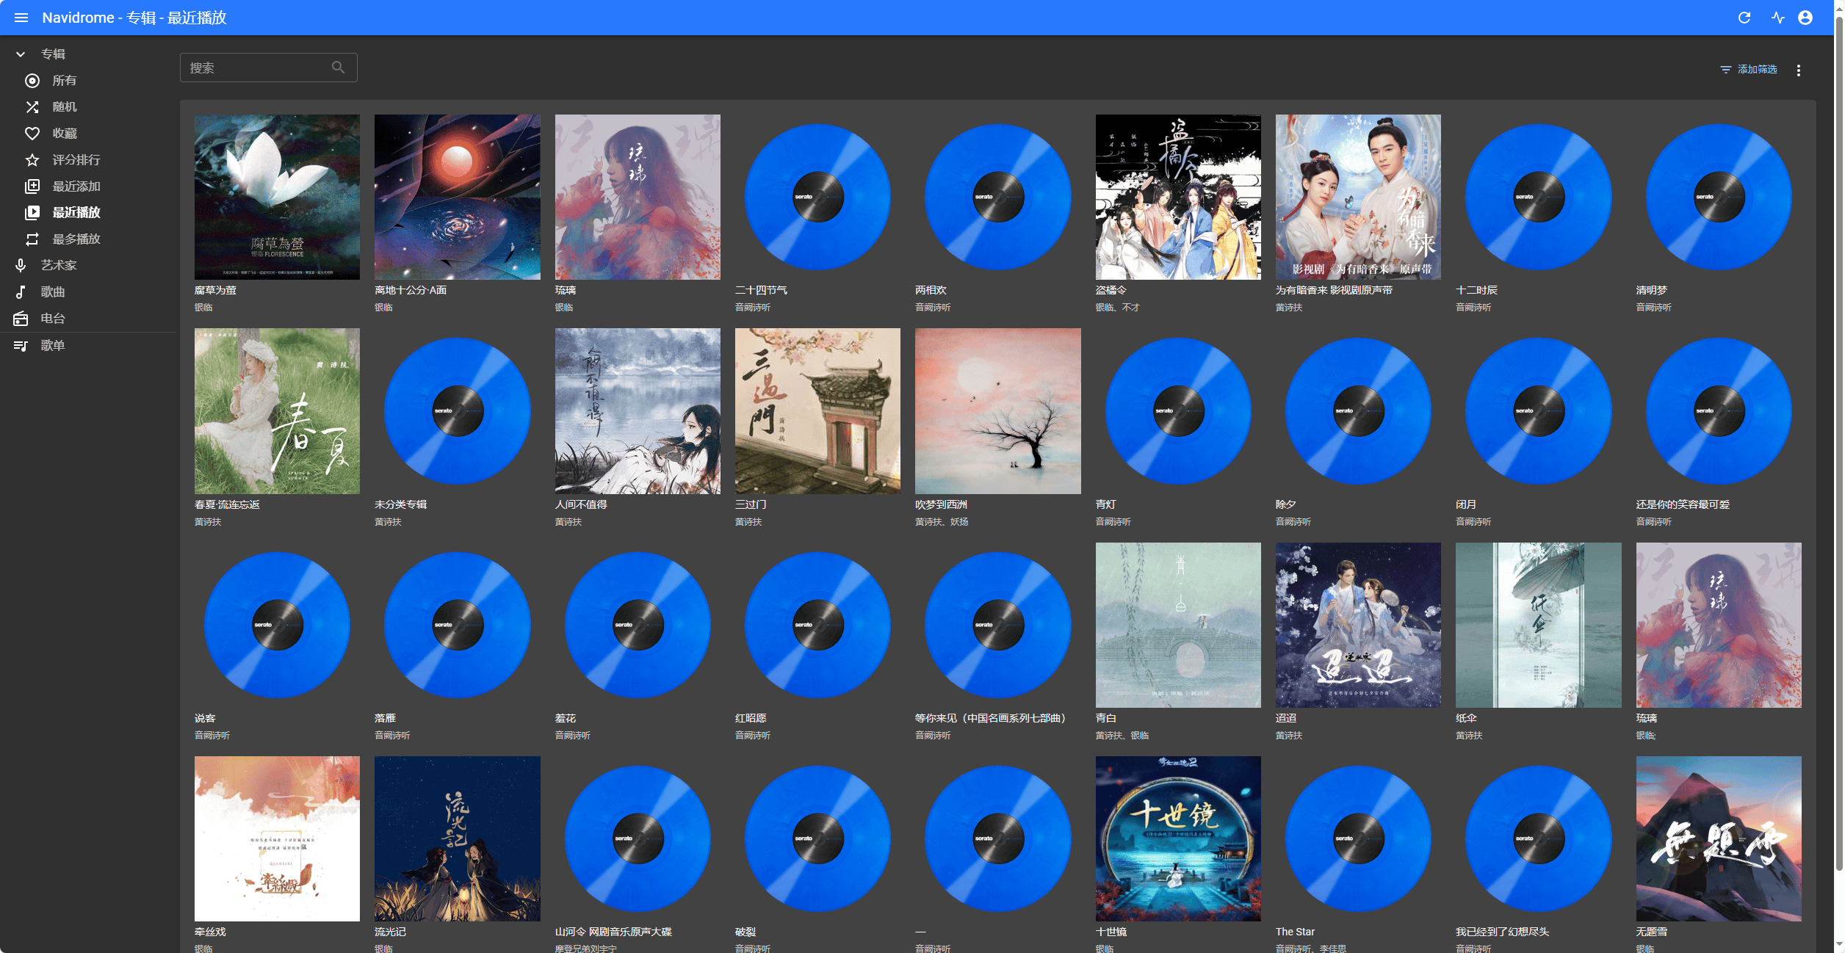Click the 最多播放 repeat icon
This screenshot has height=953, width=1845.
point(32,239)
